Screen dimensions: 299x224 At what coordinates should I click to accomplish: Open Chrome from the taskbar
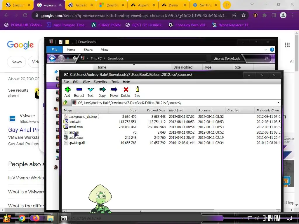point(22,218)
